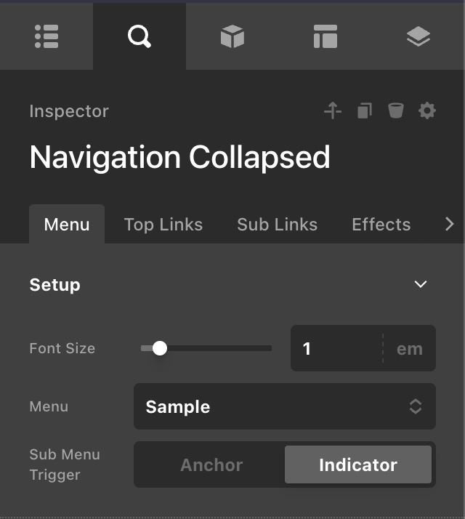Open the Menu dropdown showing Sample
The height and width of the screenshot is (519, 465).
coord(284,406)
